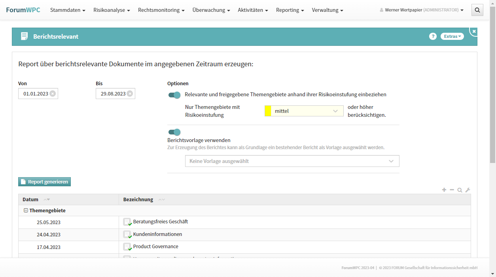The image size is (496, 277).
Task: Open table settings wrench icon
Action: tap(468, 190)
